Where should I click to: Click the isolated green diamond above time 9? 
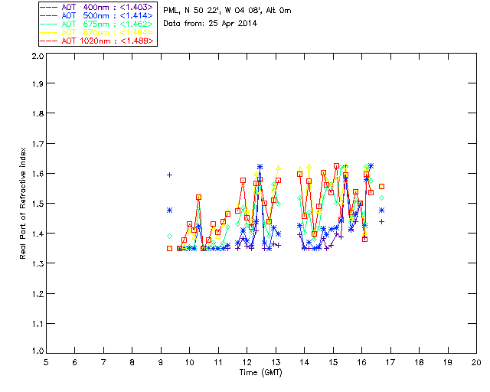170,237
